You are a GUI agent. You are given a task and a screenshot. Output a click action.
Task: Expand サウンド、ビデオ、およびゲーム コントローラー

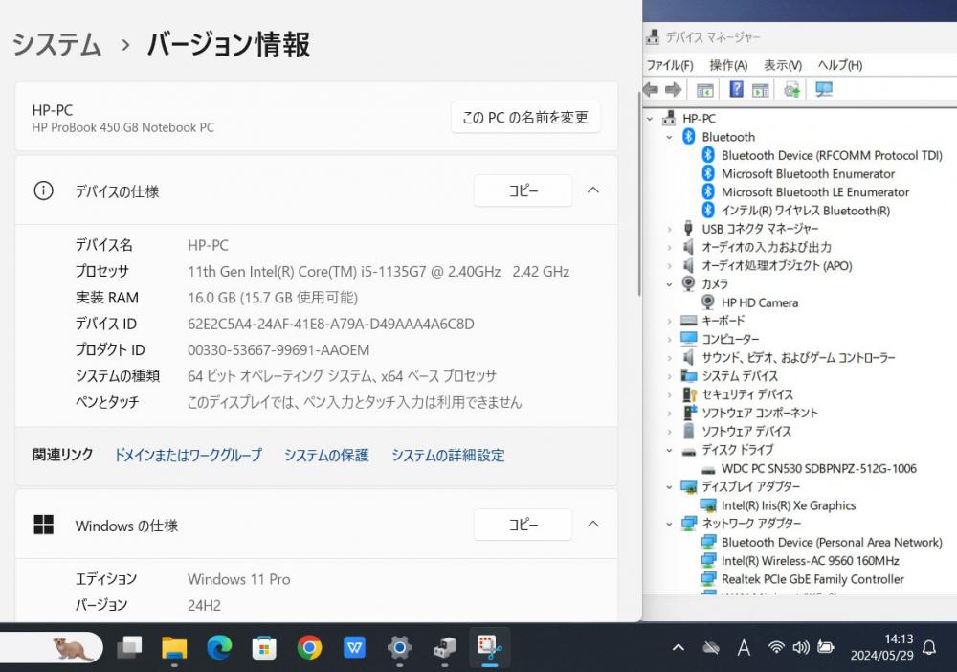tap(670, 358)
